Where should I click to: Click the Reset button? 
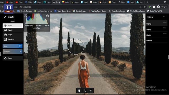point(13,58)
